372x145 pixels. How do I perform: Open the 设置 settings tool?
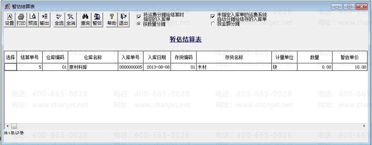9,19
